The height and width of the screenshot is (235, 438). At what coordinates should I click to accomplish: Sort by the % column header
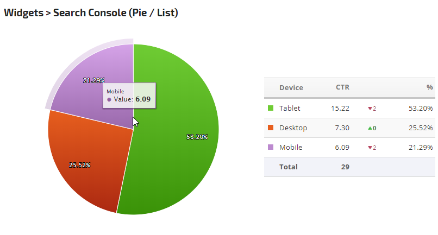tap(429, 87)
